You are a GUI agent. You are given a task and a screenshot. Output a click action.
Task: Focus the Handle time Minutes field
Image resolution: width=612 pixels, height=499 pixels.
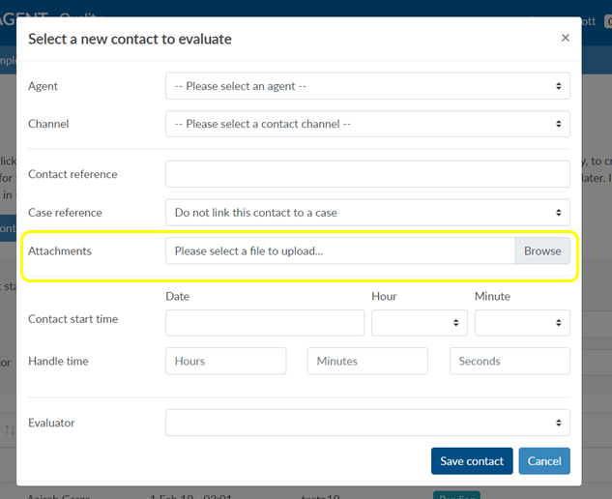[367, 361]
